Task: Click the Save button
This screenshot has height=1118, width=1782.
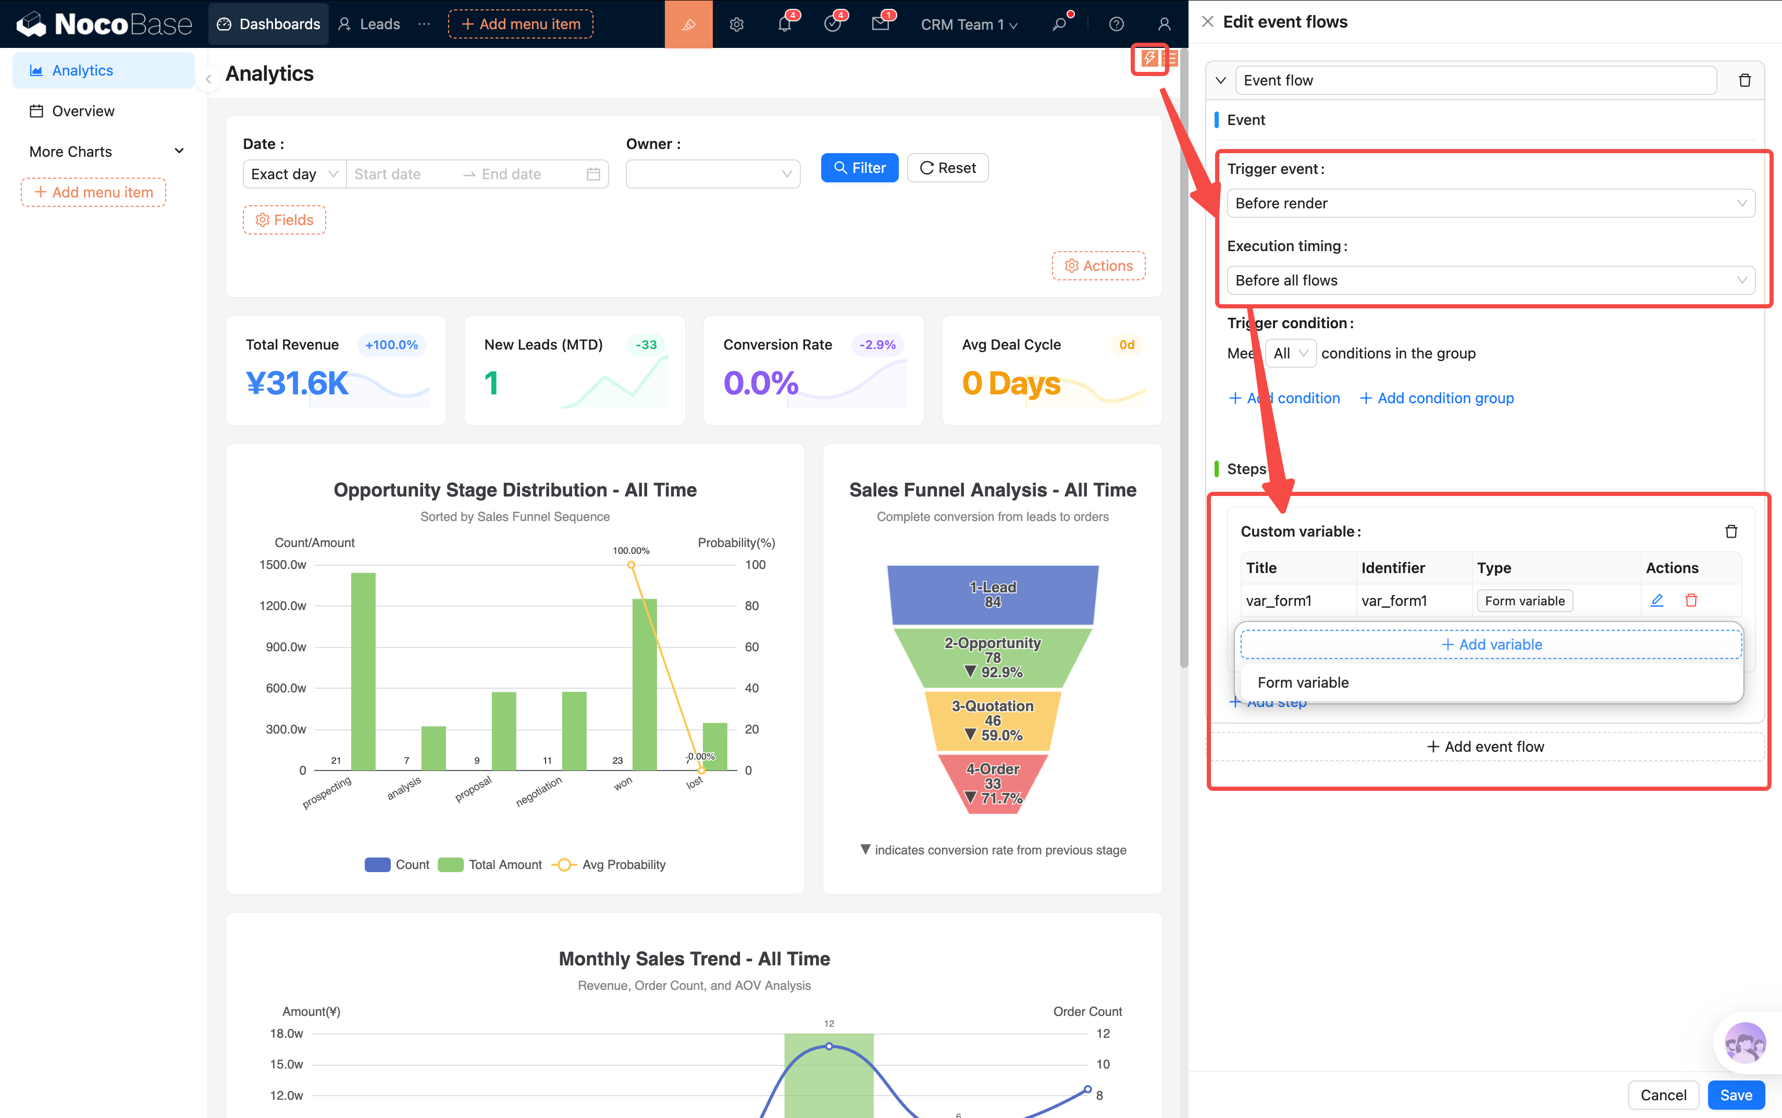Action: coord(1736,1095)
